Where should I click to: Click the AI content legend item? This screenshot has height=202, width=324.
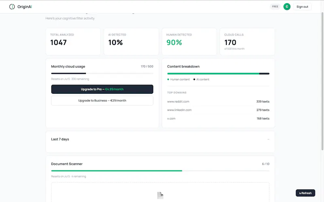pyautogui.click(x=201, y=79)
